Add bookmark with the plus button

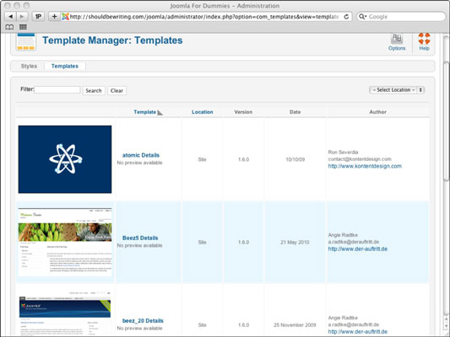tap(54, 17)
